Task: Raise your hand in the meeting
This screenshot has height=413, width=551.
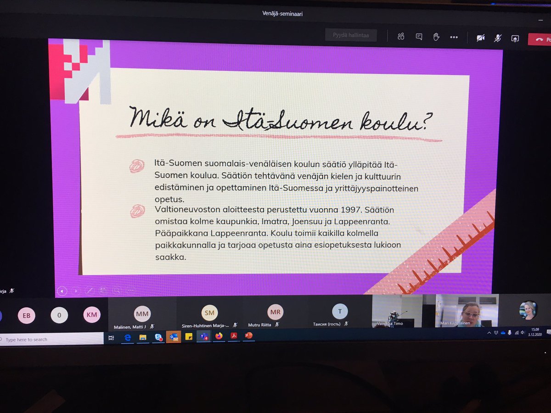Action: (x=436, y=37)
